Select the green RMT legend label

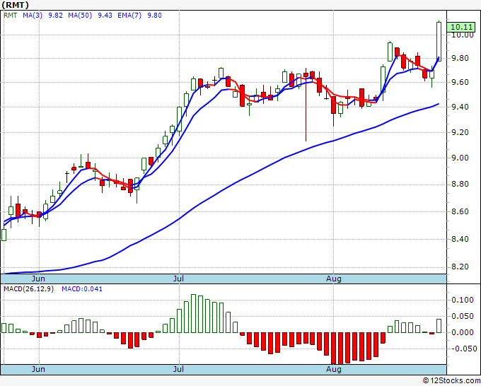coord(11,16)
